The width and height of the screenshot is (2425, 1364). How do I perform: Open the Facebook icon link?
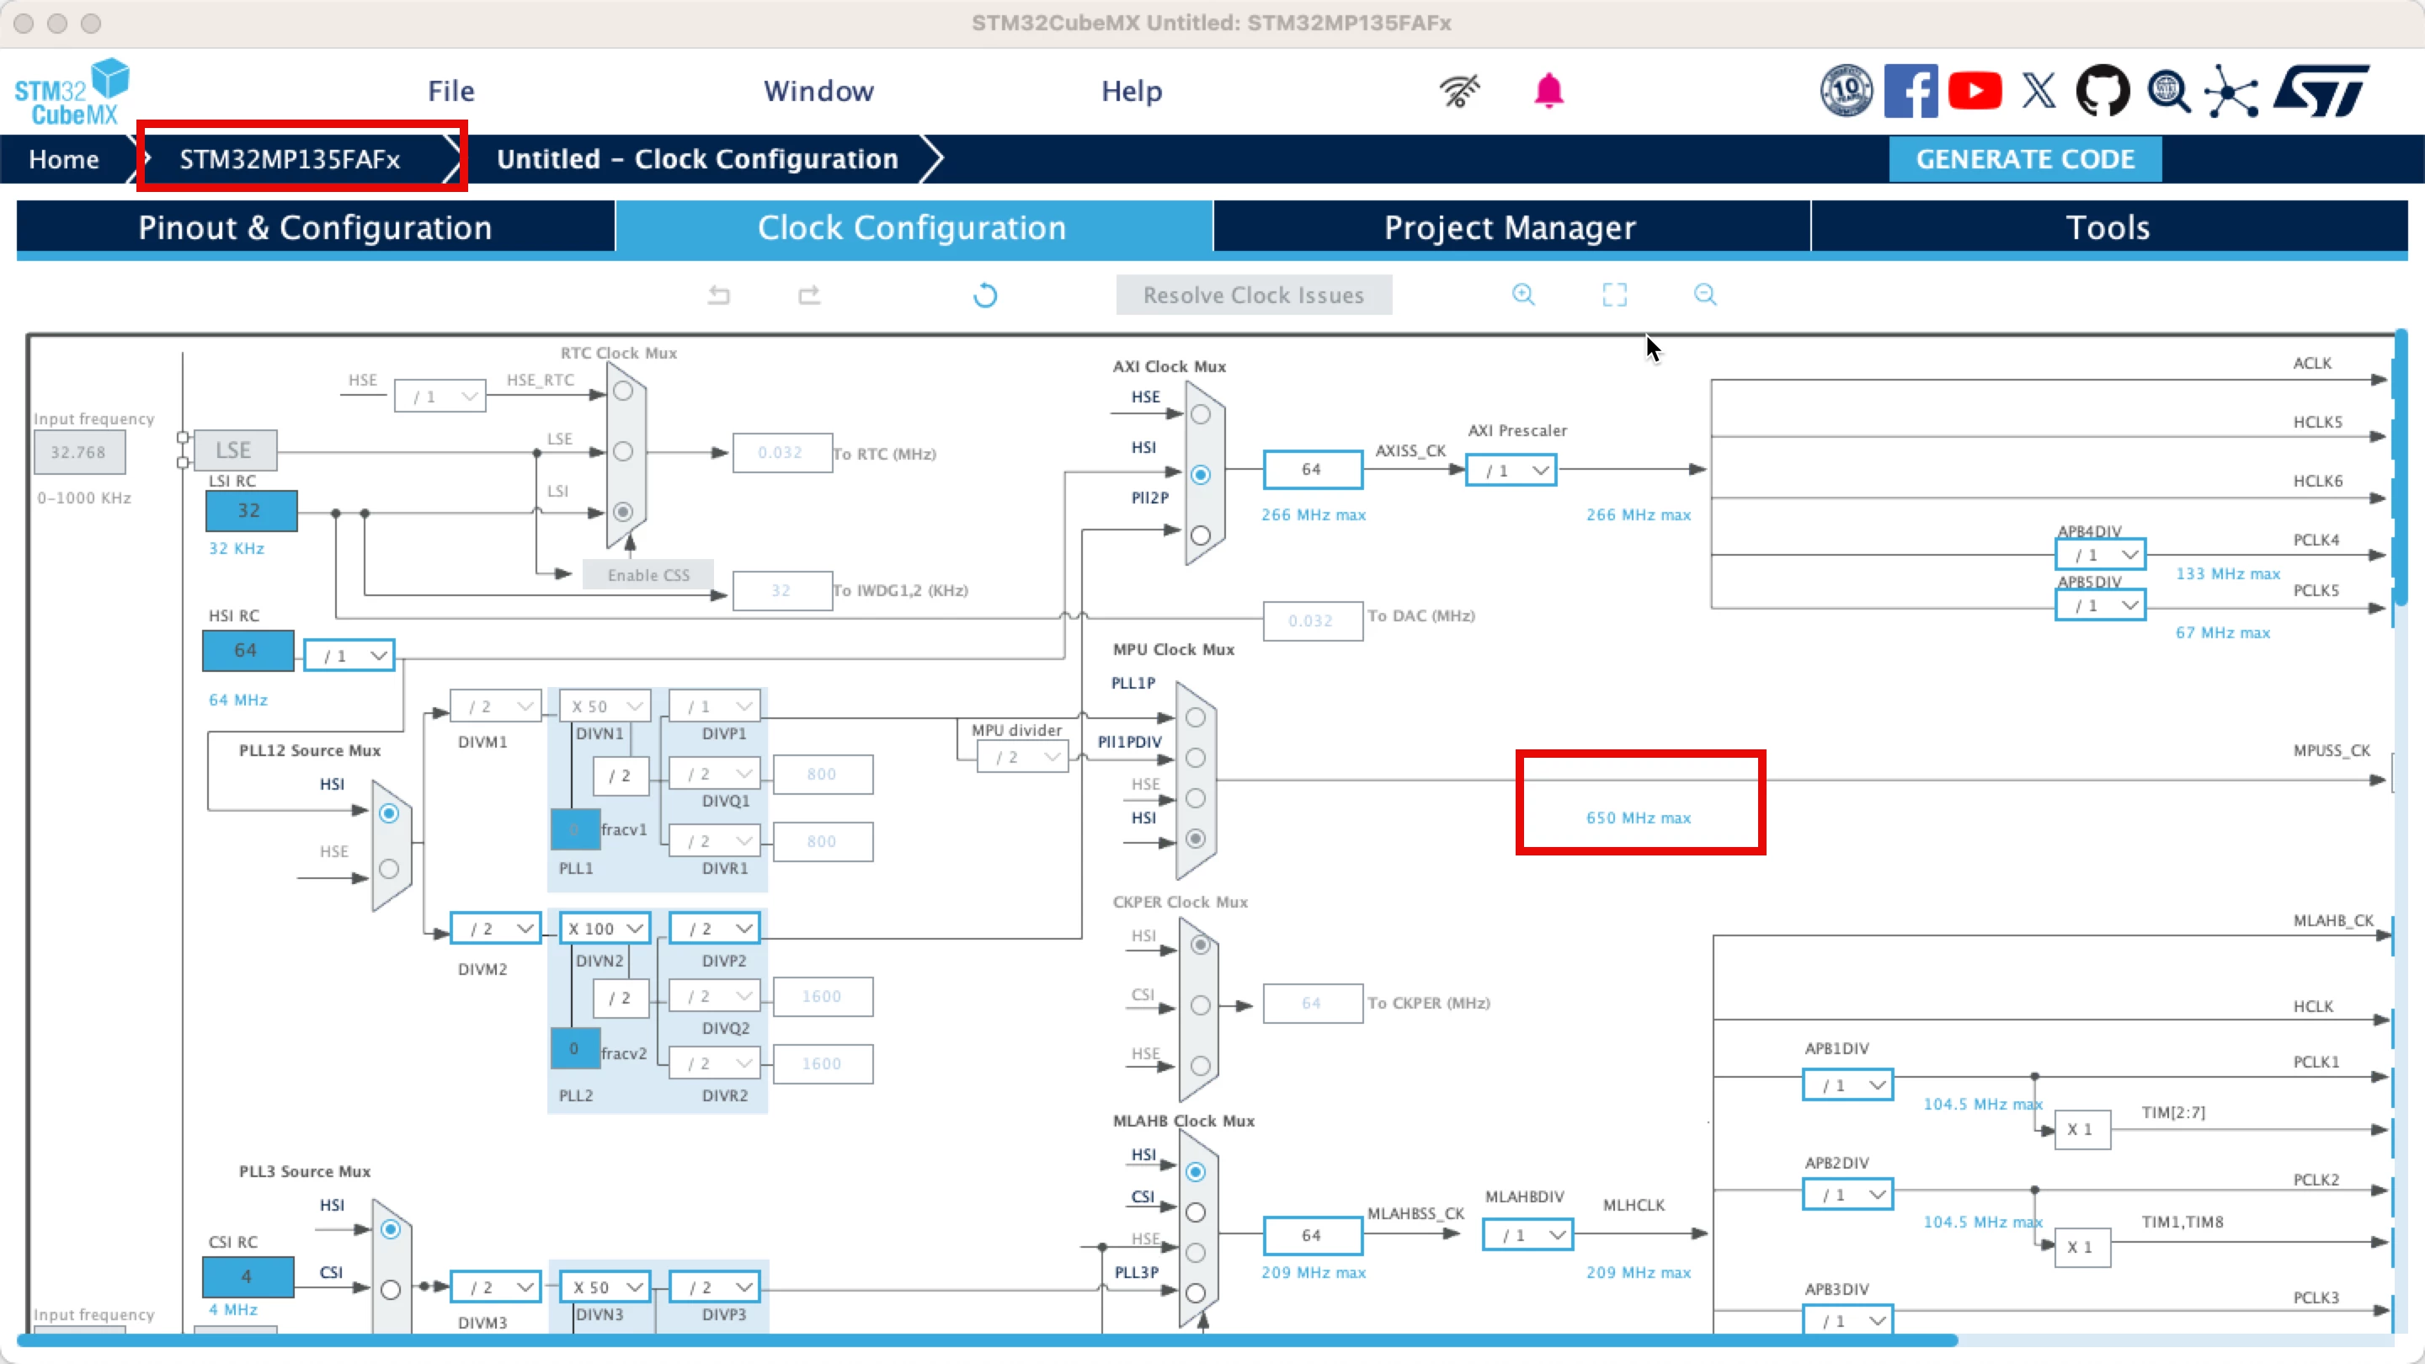[x=1910, y=91]
